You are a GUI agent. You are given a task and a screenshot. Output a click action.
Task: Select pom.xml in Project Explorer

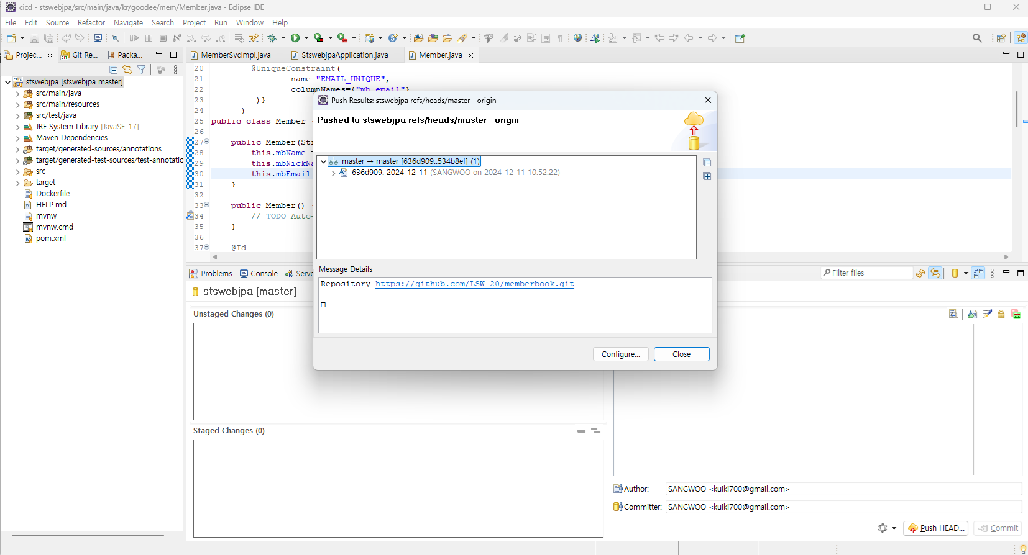pyautogui.click(x=45, y=238)
